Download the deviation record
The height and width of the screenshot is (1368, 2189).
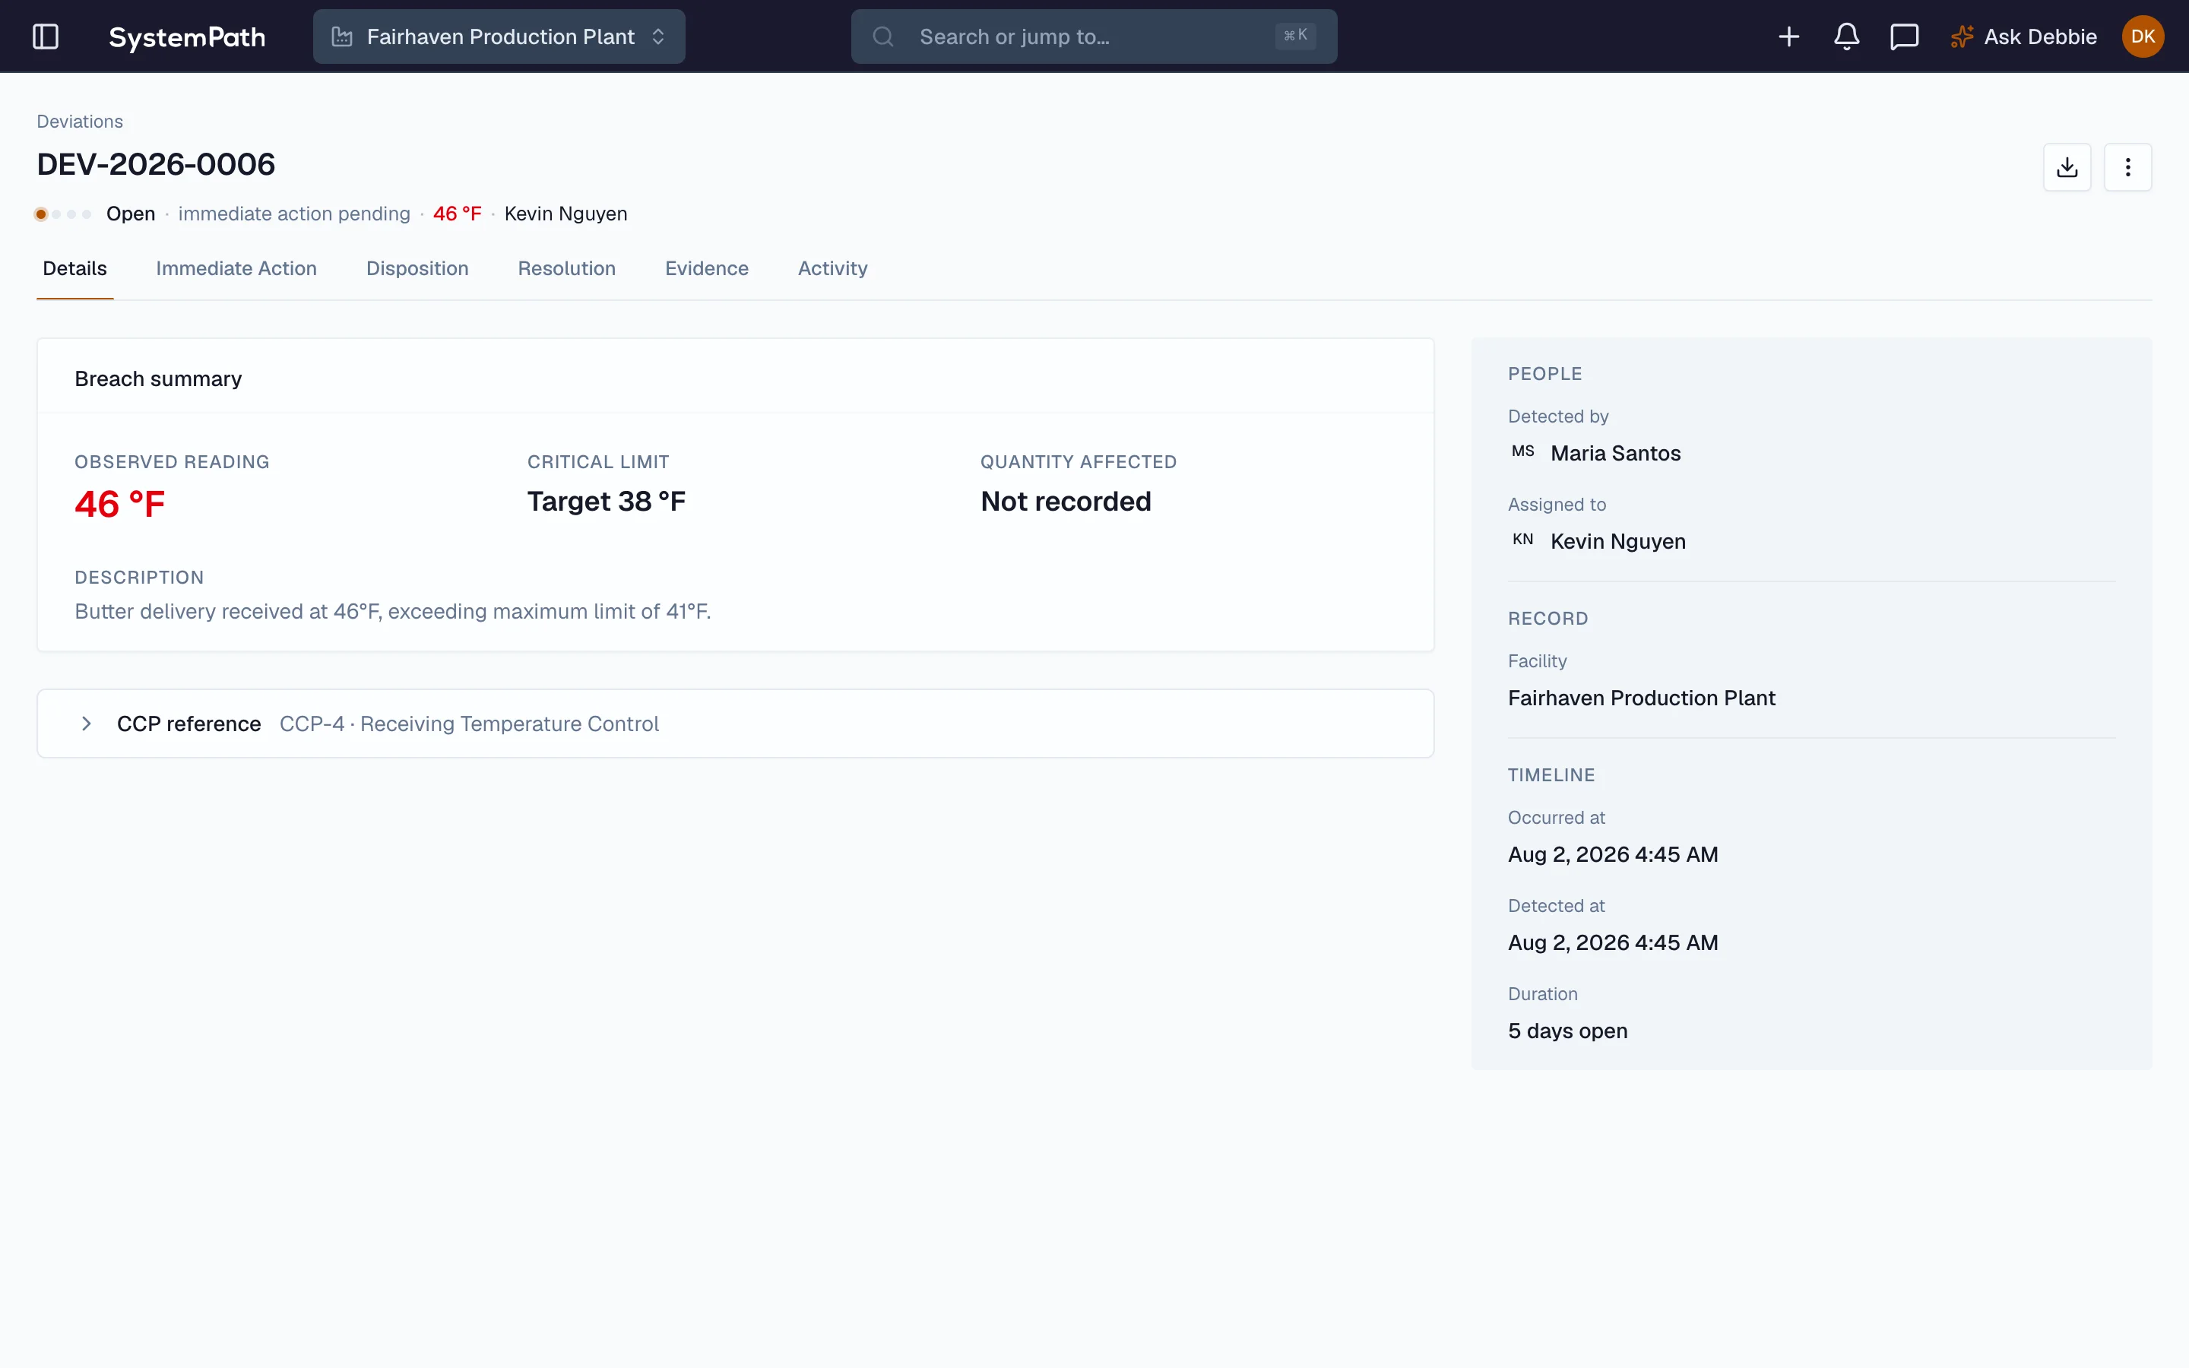coord(2067,167)
